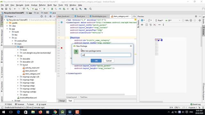Click the Back navigation arrow
The height and width of the screenshot is (115, 205).
[15, 9]
